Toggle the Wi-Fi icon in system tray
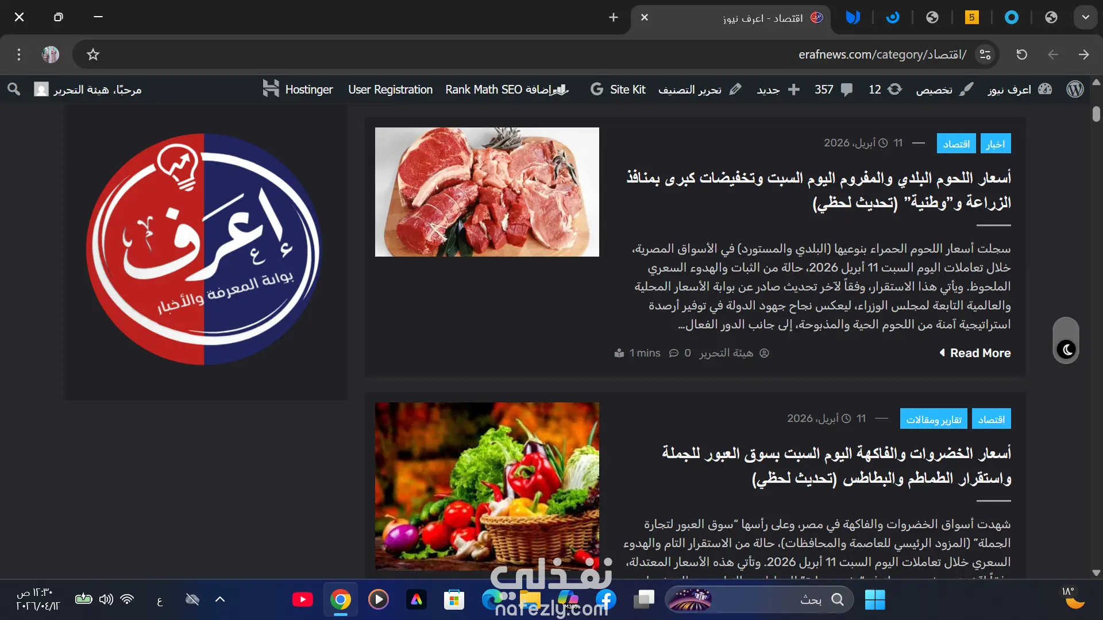1103x620 pixels. (127, 599)
